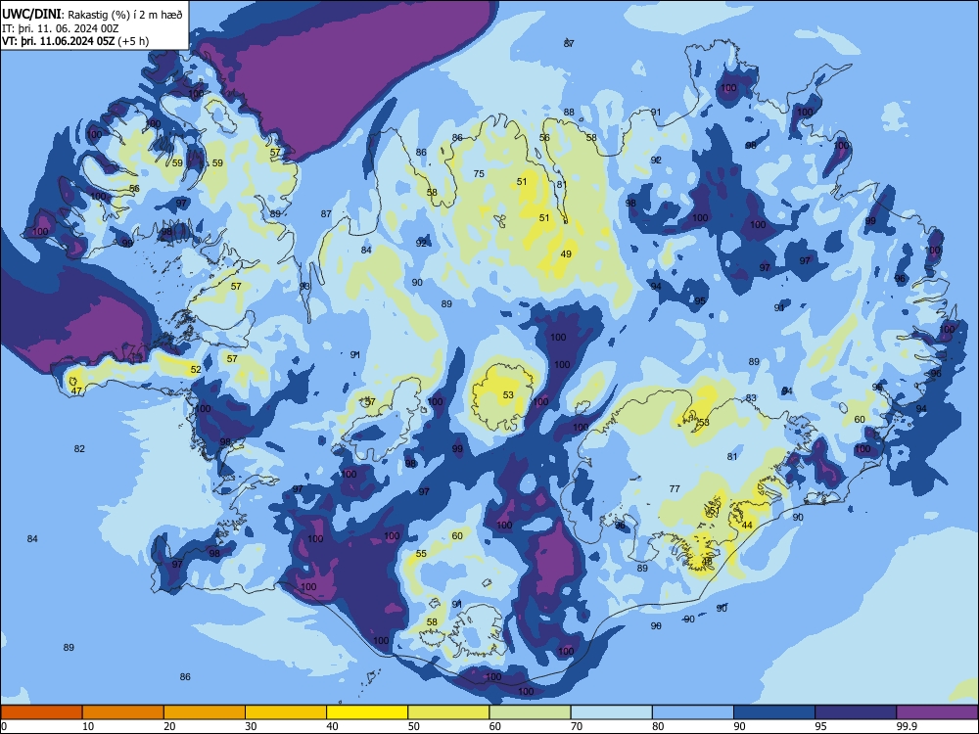Click the humidity value 49 on the map
Screen dimensions: 979x734
coord(566,254)
